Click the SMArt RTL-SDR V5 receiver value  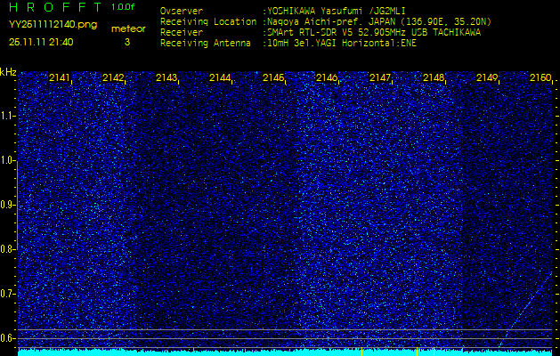[374, 33]
